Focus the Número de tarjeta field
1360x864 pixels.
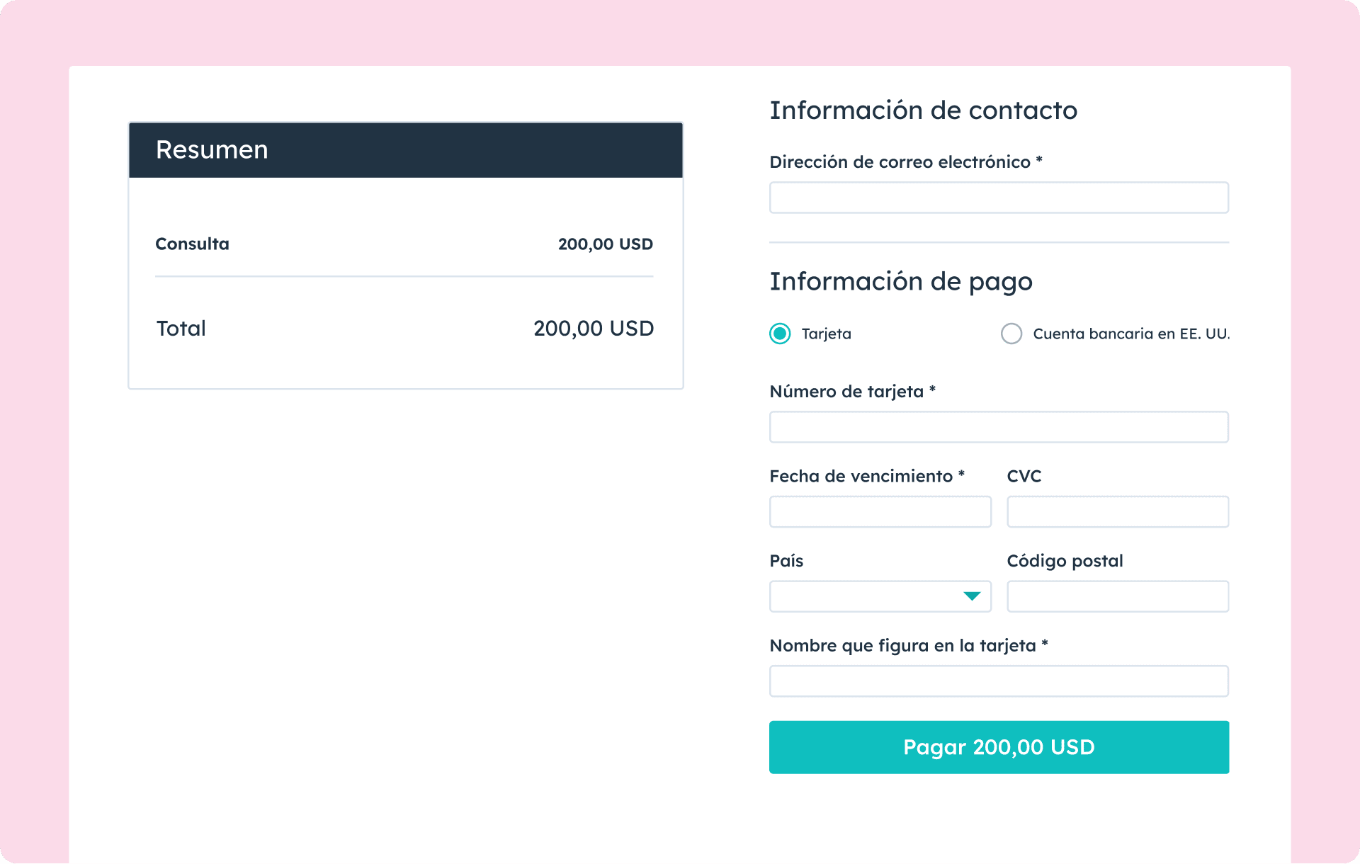(x=999, y=427)
